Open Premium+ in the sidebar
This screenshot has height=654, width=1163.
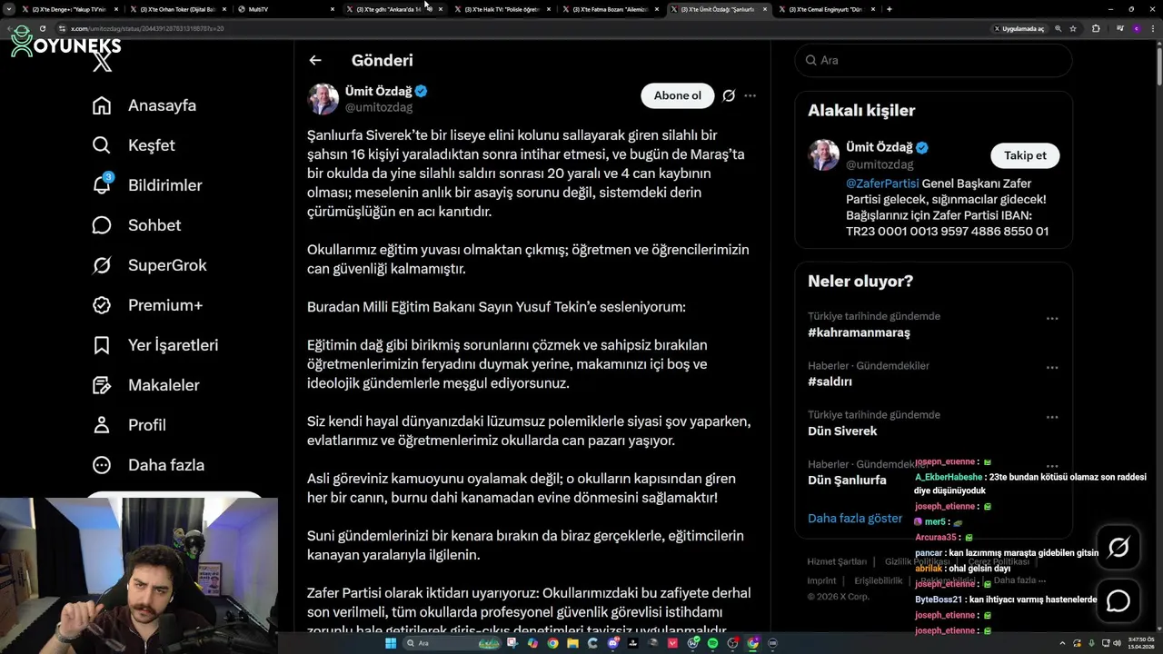tap(147, 305)
